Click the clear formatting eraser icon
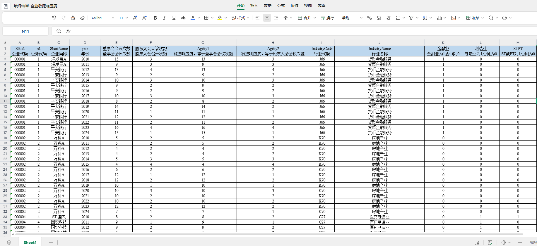The image size is (537, 246). click(x=82, y=18)
